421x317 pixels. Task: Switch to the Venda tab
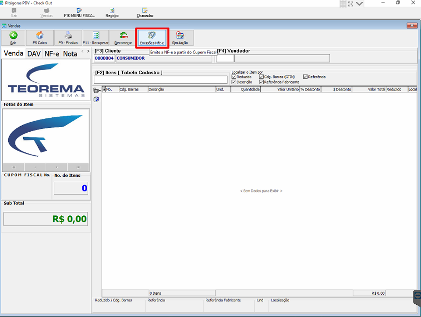point(14,53)
